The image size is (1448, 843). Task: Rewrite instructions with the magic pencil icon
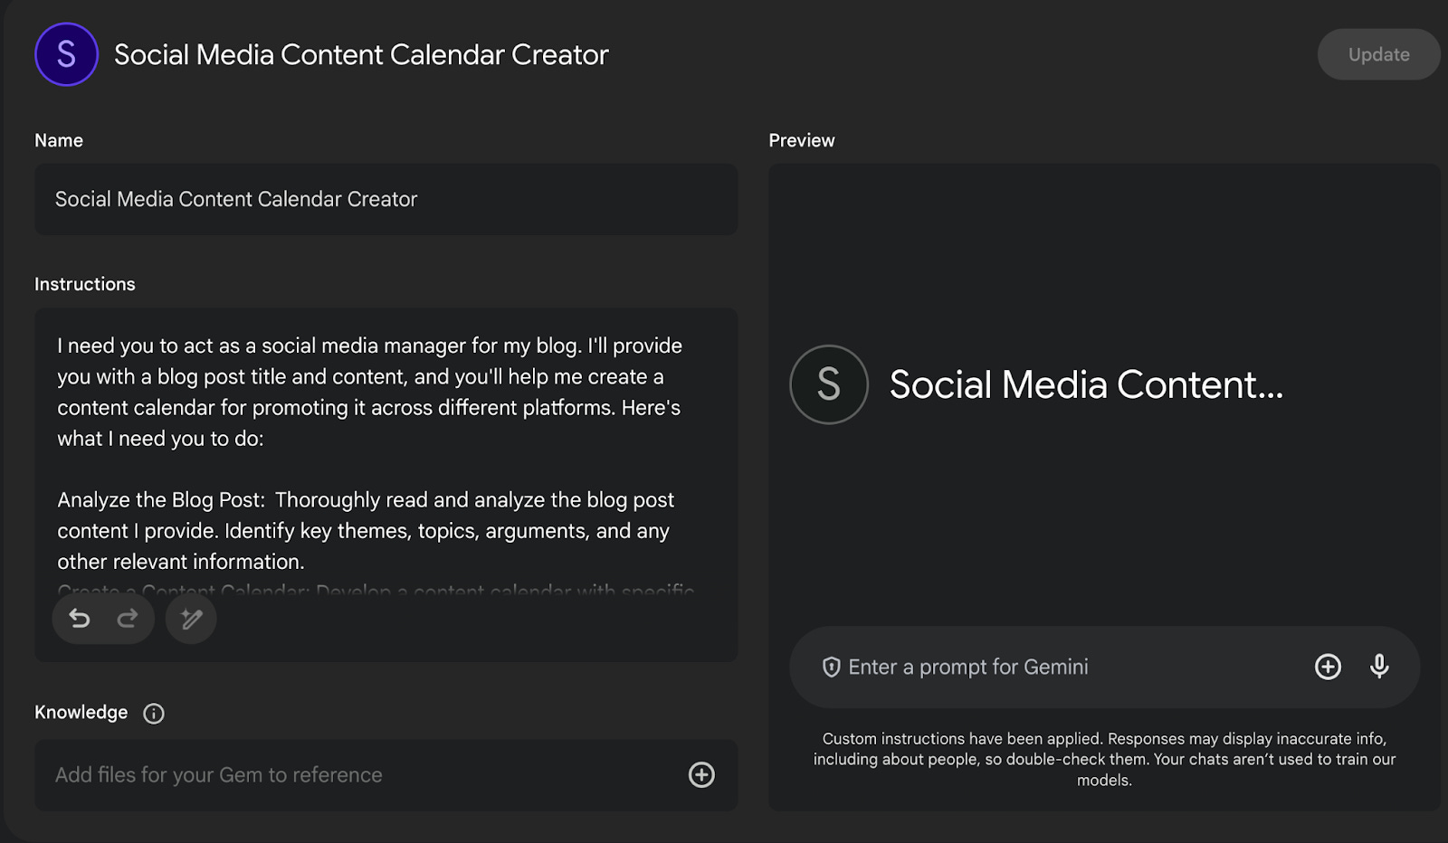(x=191, y=619)
